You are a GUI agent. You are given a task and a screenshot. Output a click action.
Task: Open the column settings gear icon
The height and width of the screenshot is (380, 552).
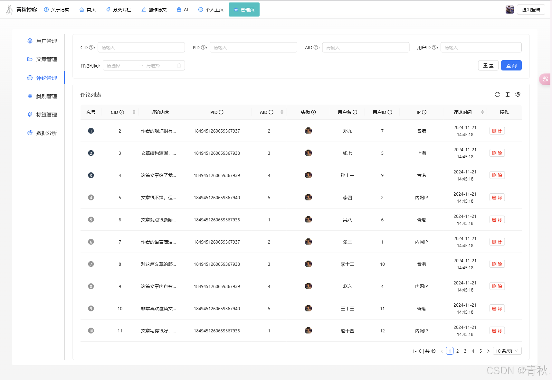(518, 95)
